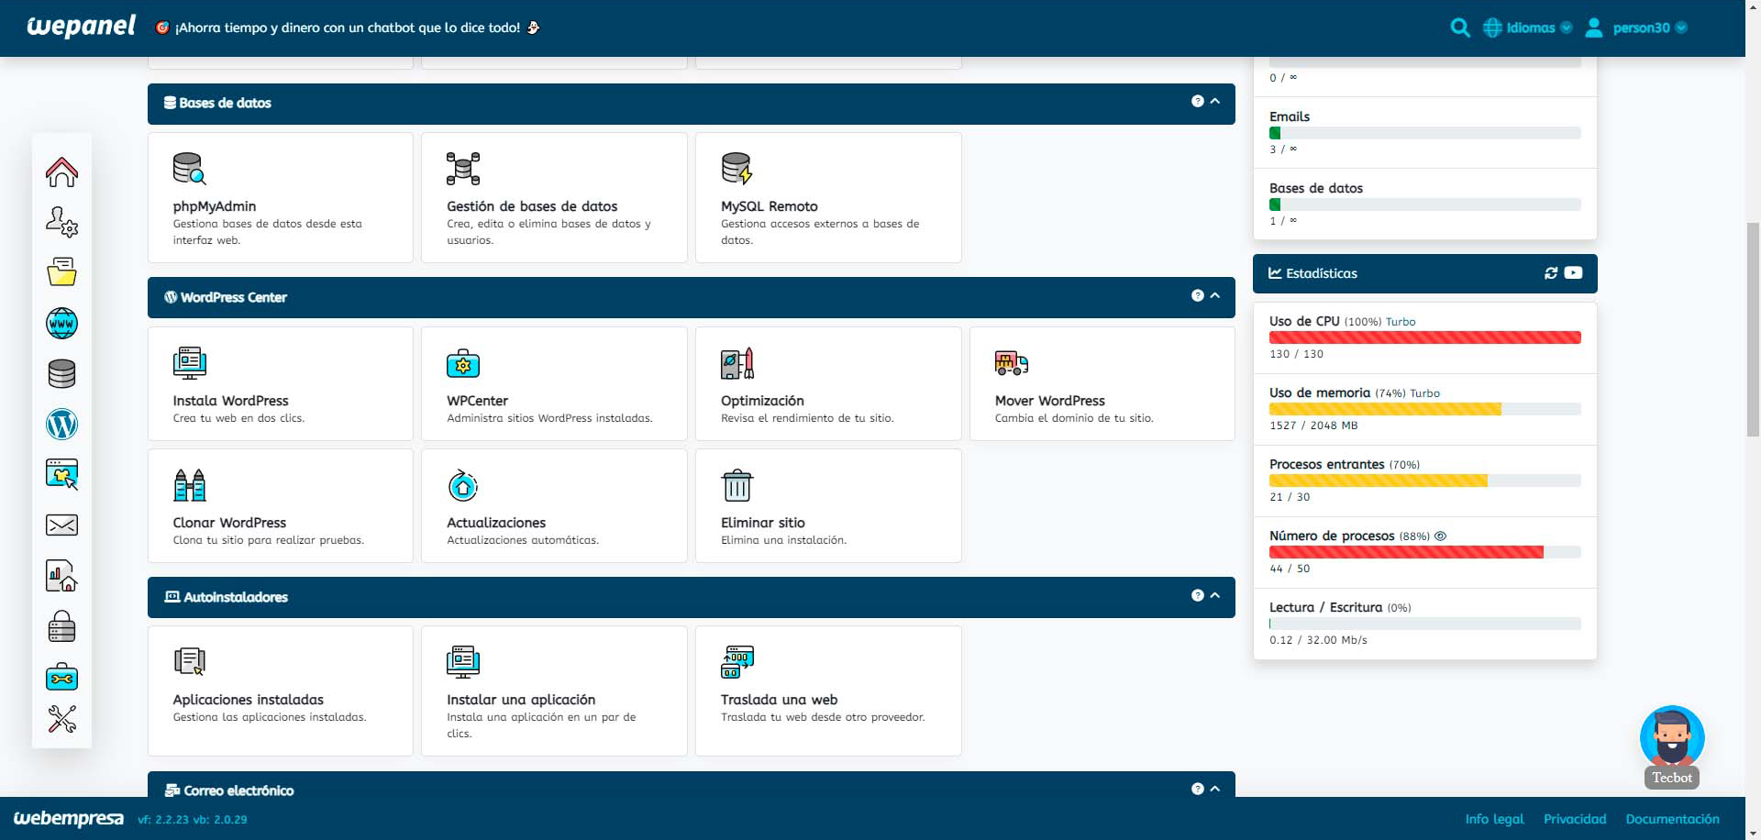Click the webempresa footer logo
Image resolution: width=1761 pixels, height=840 pixels.
(x=69, y=818)
